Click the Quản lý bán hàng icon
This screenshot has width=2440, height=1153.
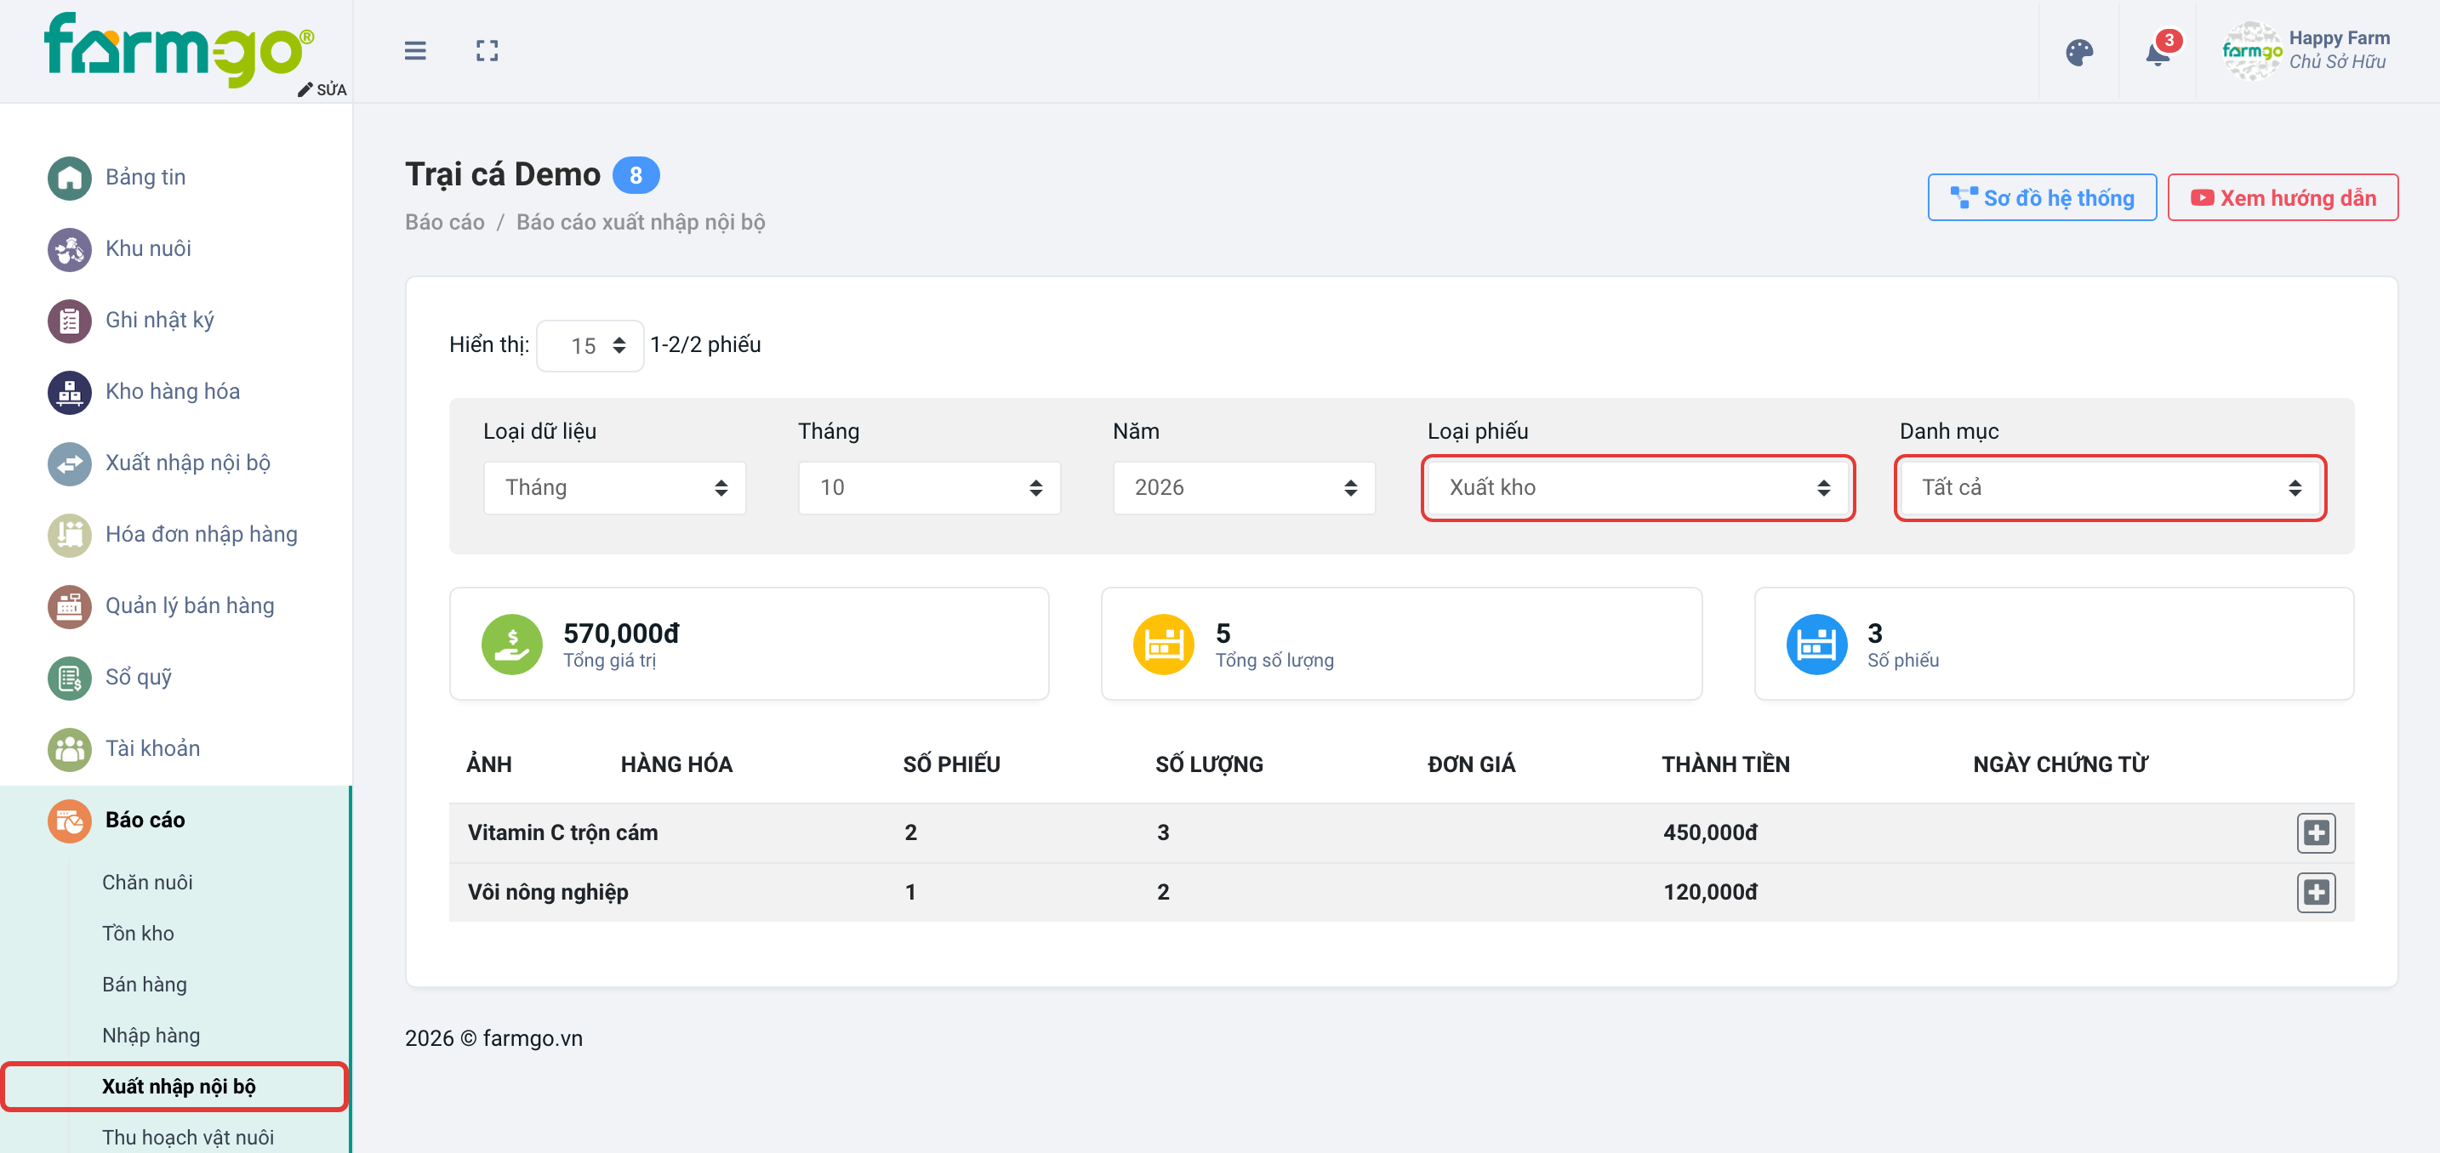69,607
